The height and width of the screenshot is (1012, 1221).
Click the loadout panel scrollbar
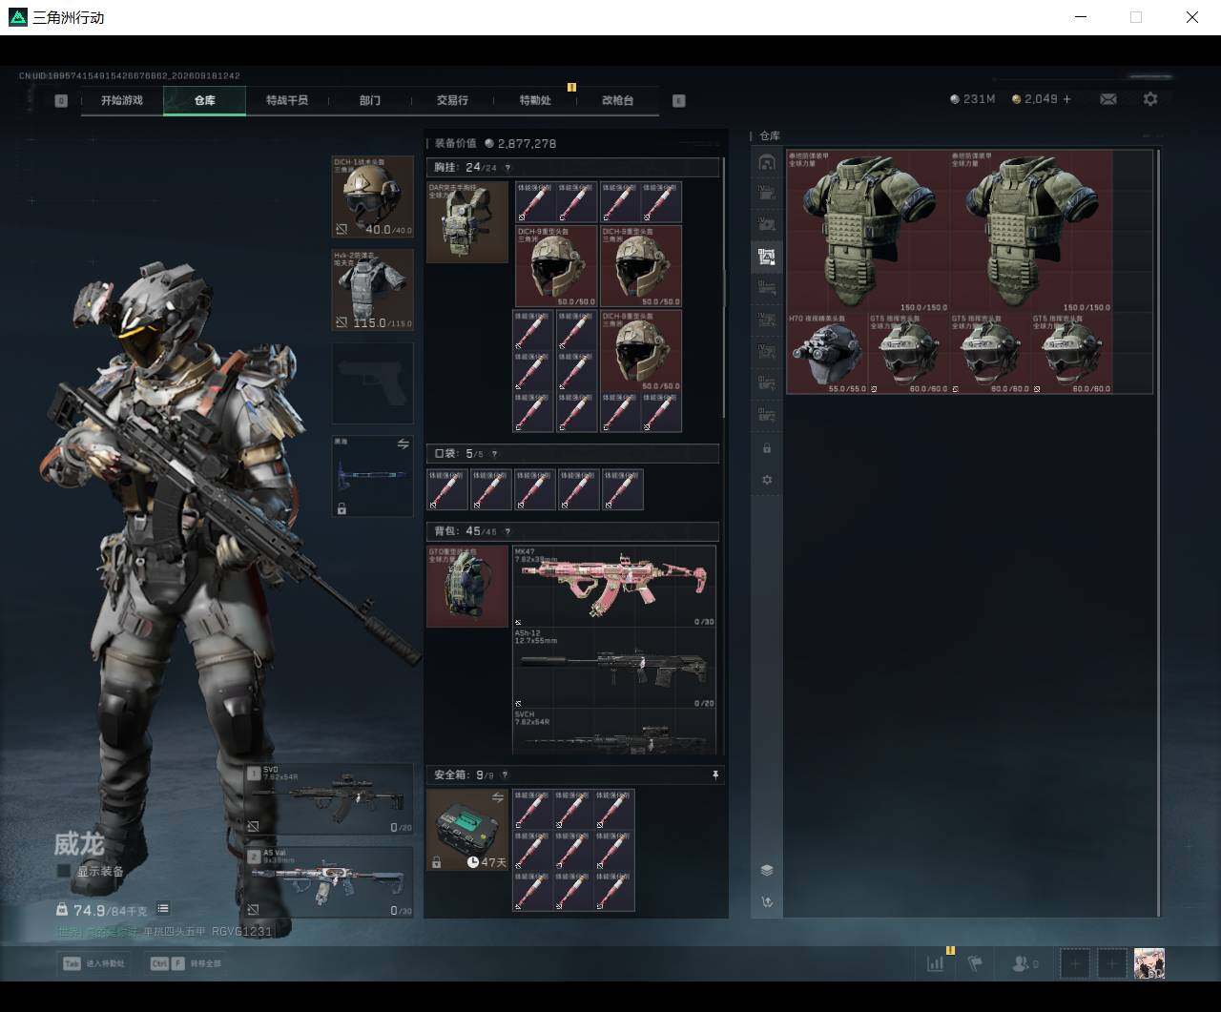click(x=724, y=286)
